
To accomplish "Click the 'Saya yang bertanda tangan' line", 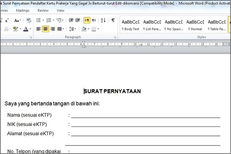I will pyautogui.click(x=52, y=104).
